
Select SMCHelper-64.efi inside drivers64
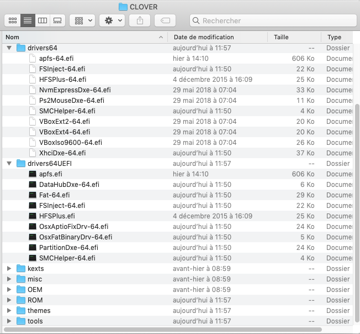coord(67,111)
